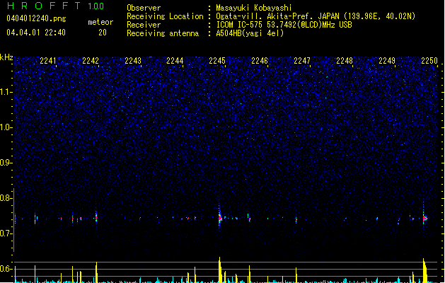The image size is (445, 283).
Task: Click the yellow intensity bar at 2242
Action: click(96, 272)
